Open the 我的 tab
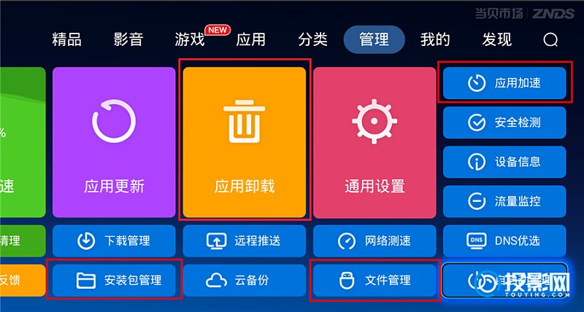Image resolution: width=584 pixels, height=312 pixels. coord(435,39)
